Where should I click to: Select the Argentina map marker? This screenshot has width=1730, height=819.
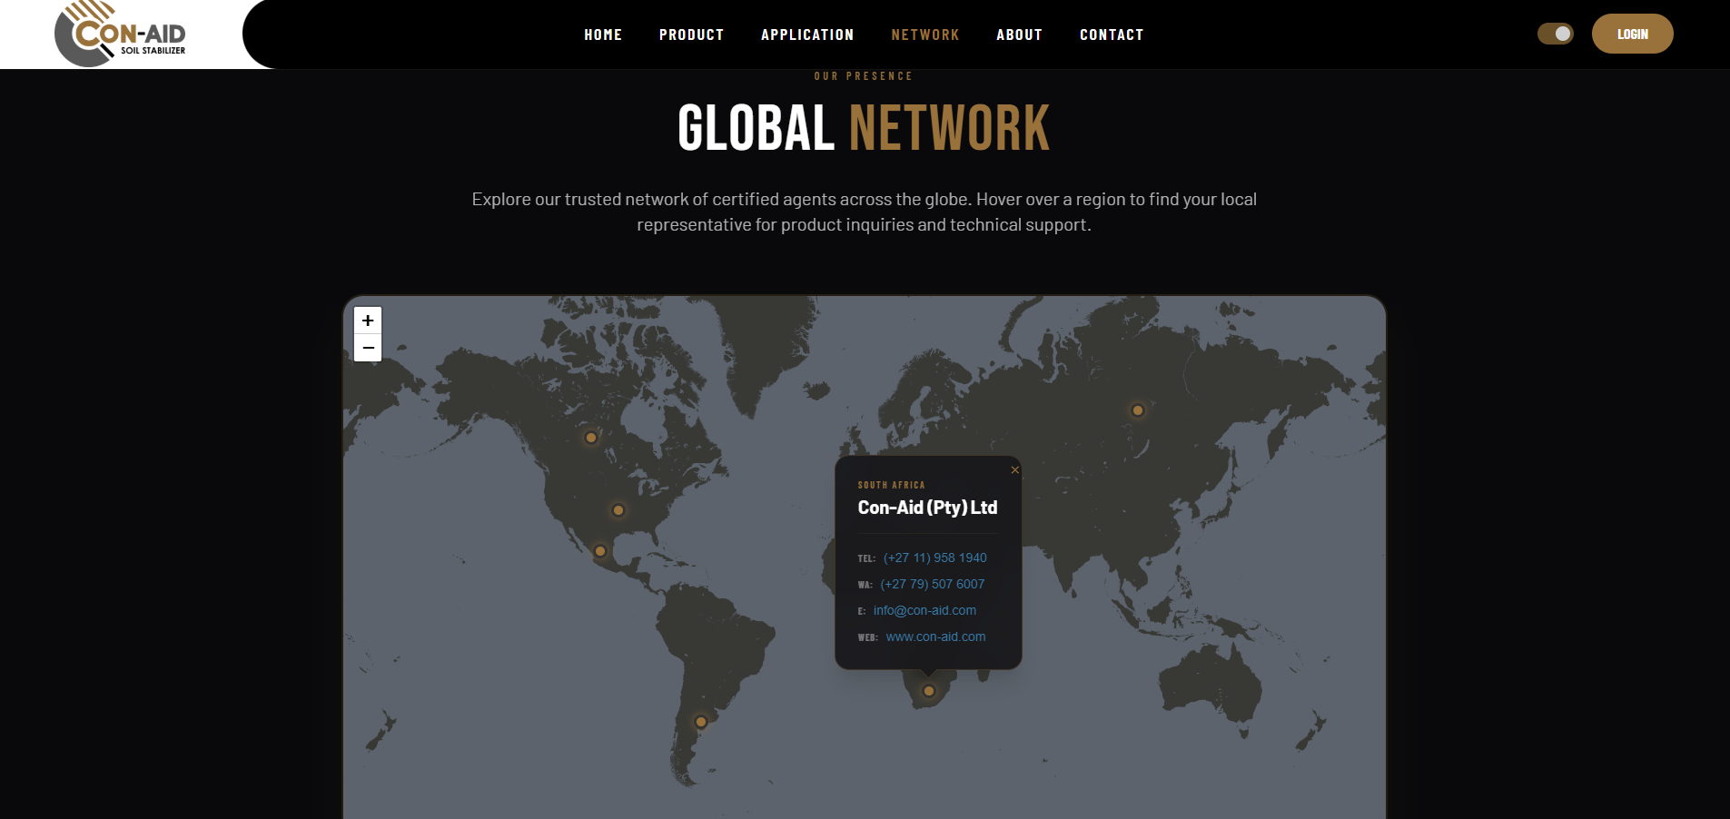click(x=701, y=722)
